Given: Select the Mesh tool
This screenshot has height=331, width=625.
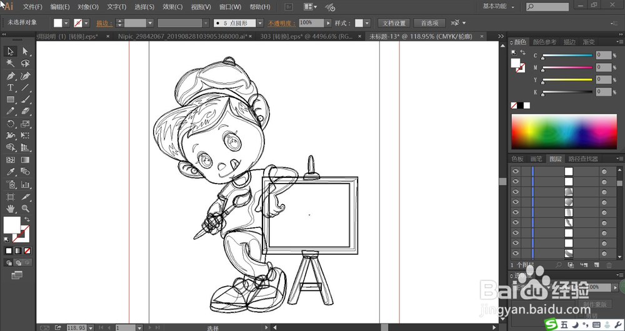Looking at the screenshot, I should coord(11,160).
